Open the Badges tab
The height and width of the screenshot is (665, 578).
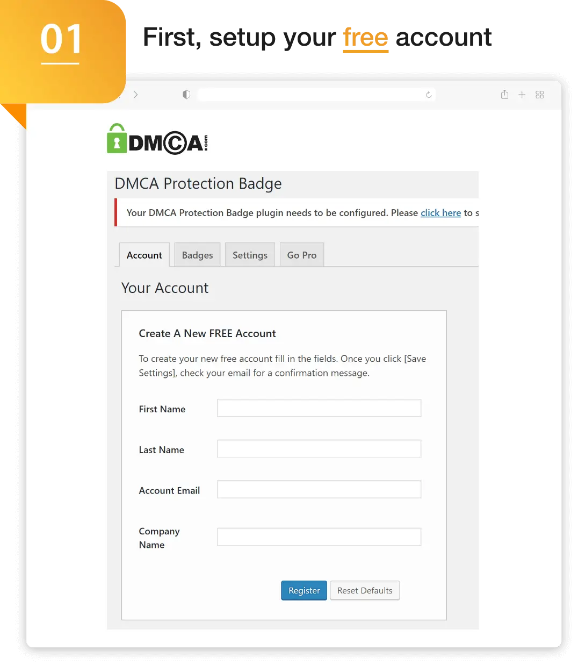(197, 255)
